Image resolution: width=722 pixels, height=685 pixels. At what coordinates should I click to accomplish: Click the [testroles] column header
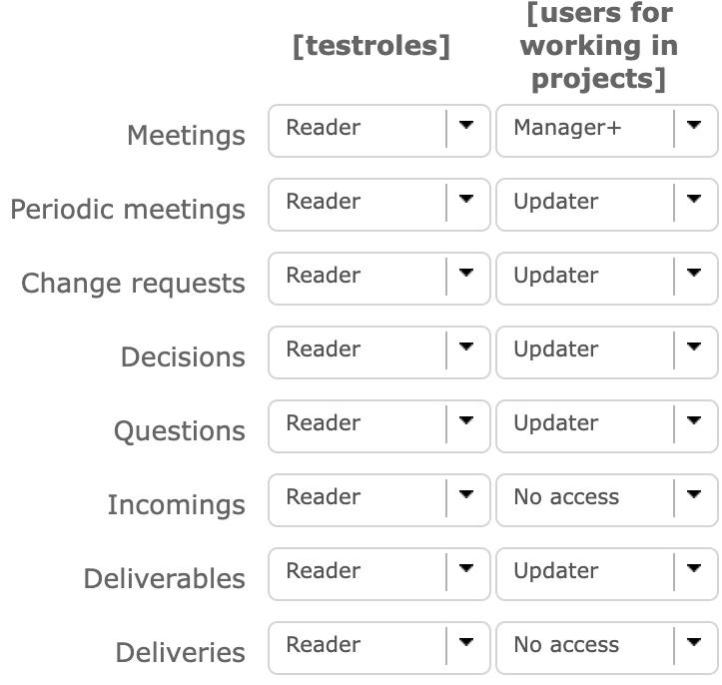pos(370,46)
